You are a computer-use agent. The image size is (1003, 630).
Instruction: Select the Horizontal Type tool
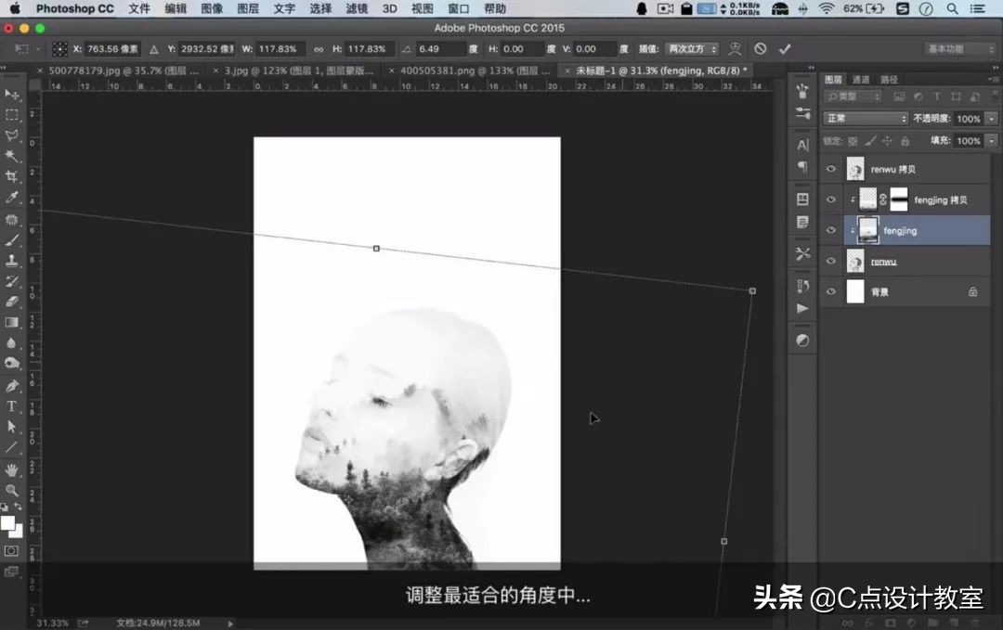coord(12,406)
